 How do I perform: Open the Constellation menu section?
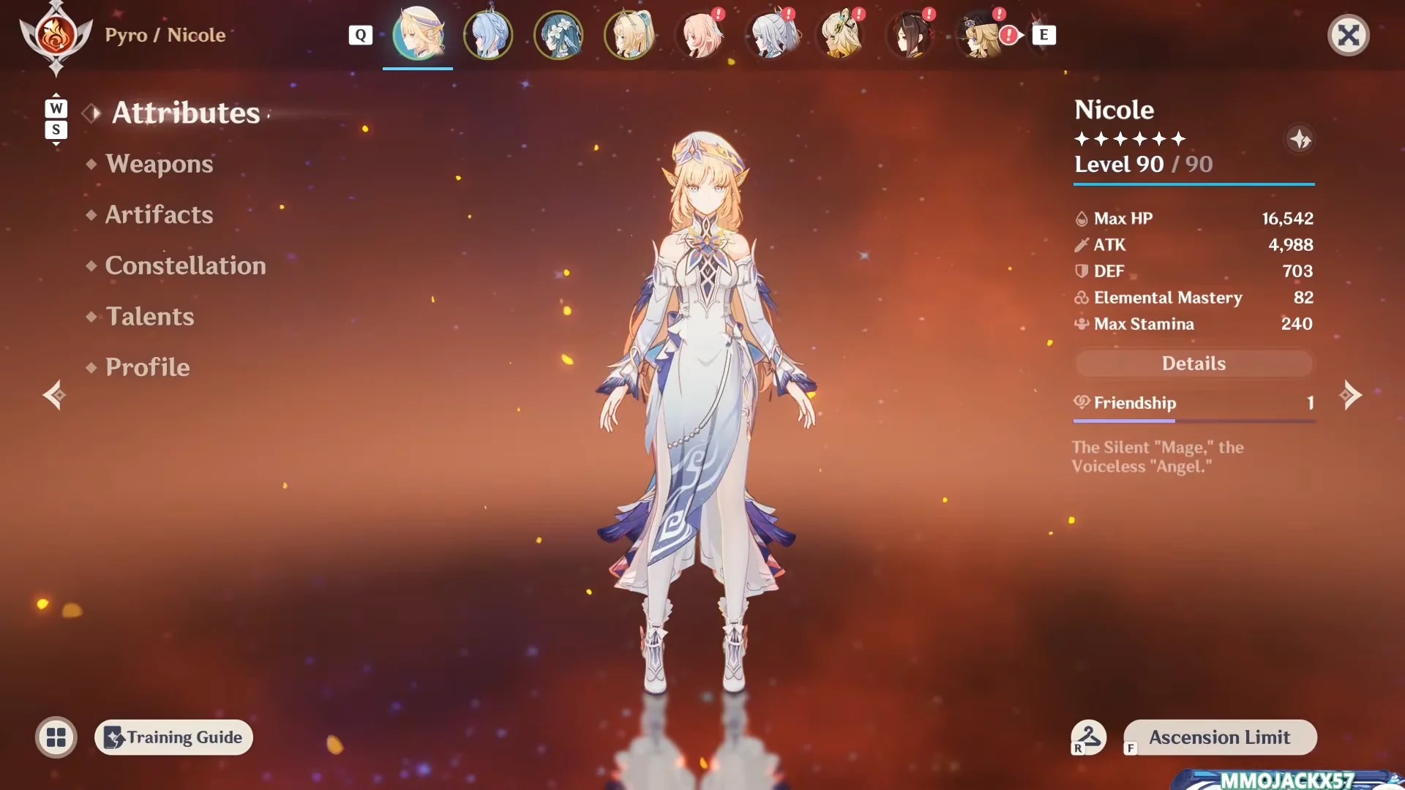pyautogui.click(x=185, y=266)
